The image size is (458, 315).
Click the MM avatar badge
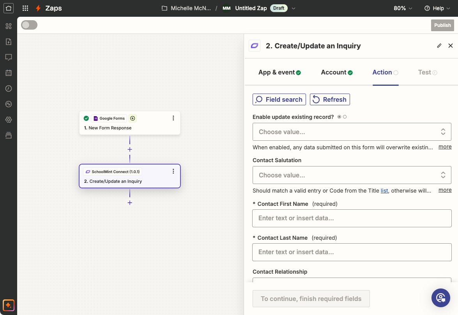pyautogui.click(x=227, y=8)
